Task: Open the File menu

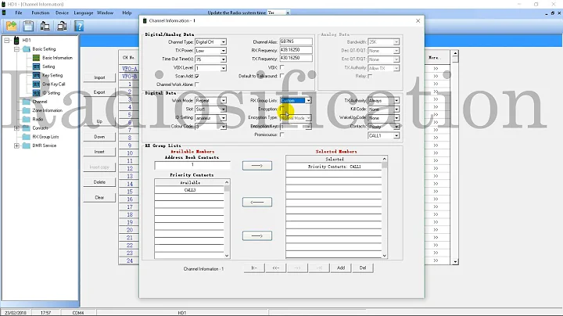Action: click(19, 13)
